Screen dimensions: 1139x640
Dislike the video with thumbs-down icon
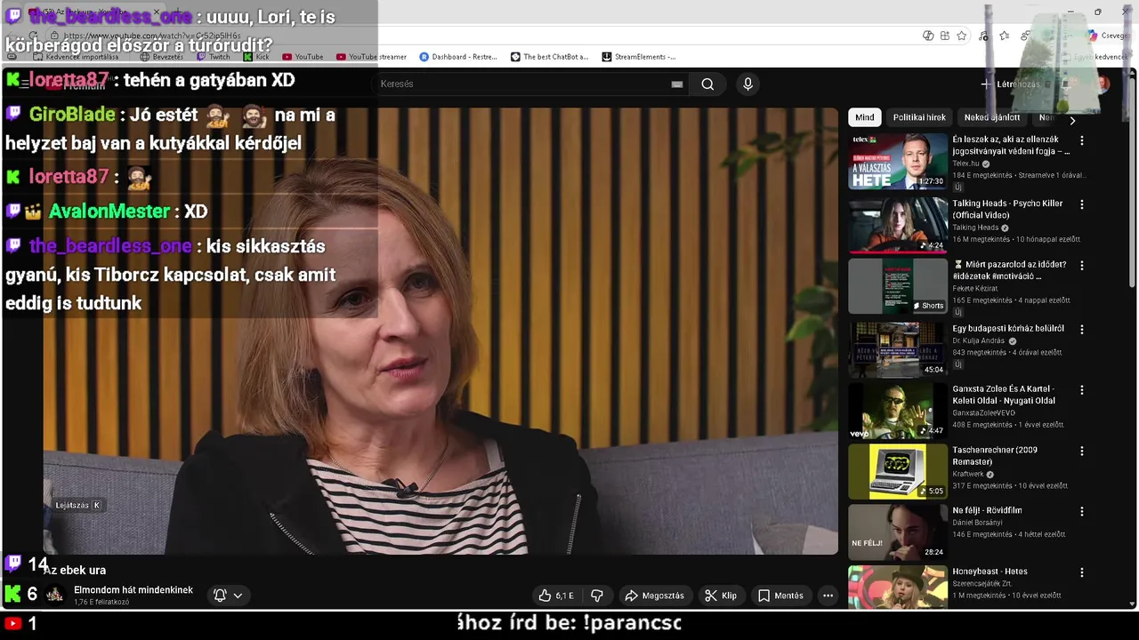pos(597,596)
